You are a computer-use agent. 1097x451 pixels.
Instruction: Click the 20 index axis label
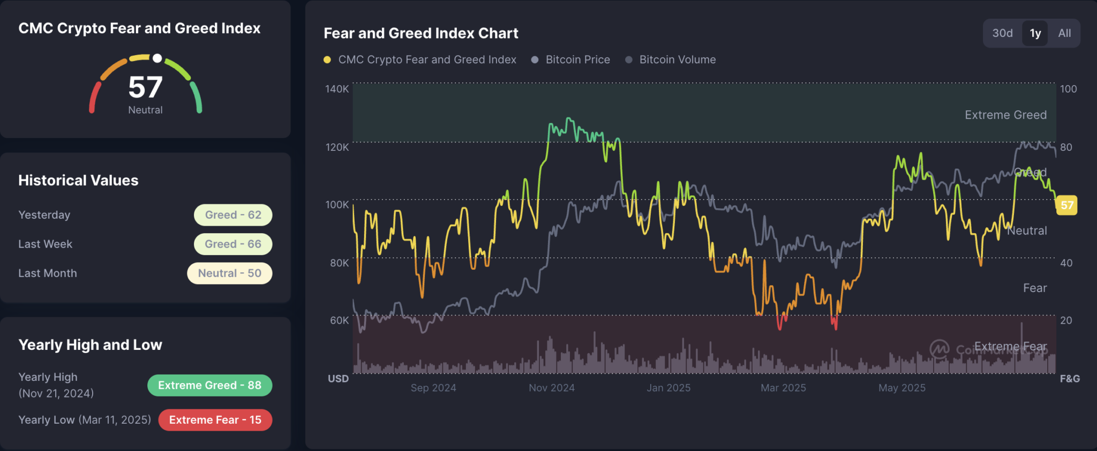[x=1066, y=320]
